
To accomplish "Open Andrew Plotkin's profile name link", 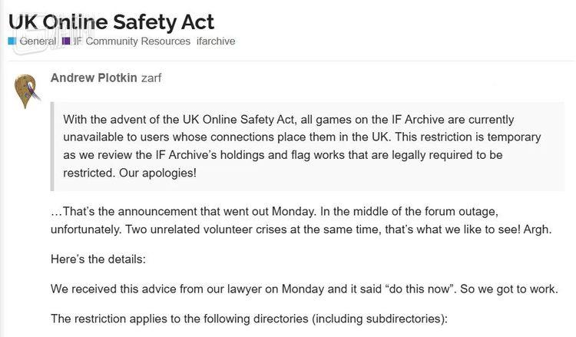I will tap(93, 78).
